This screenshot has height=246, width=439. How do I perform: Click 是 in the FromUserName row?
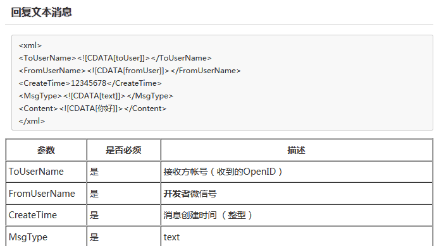[x=94, y=194]
